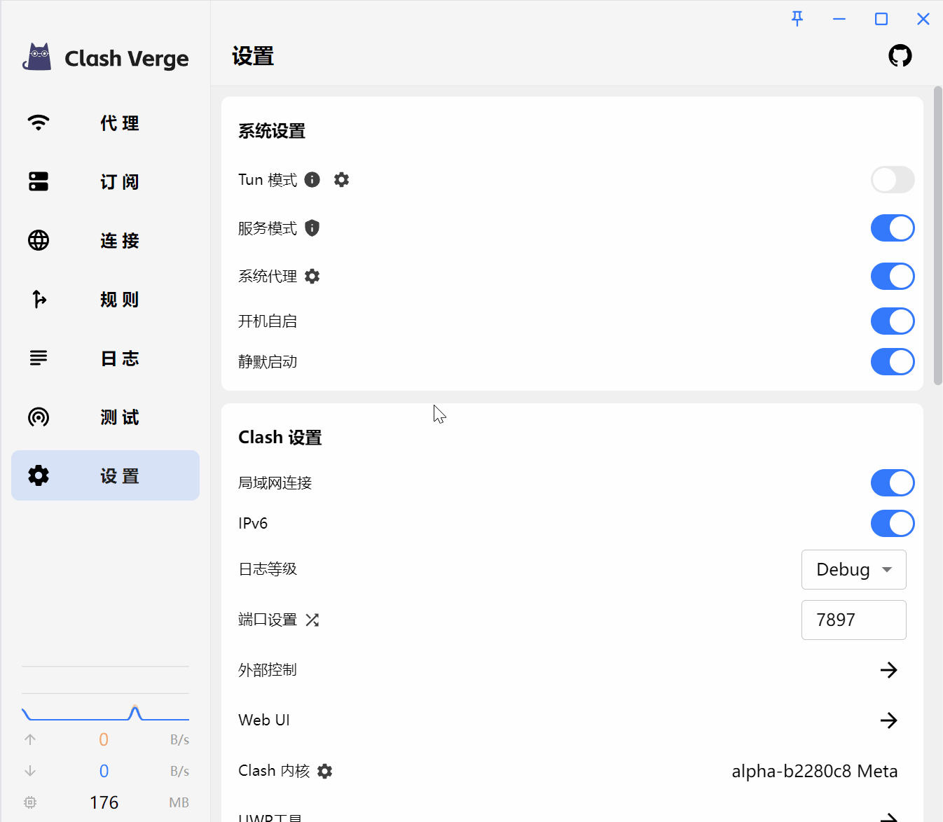Screen dimensions: 943x822
Task: Click the 设置 page title
Action: tap(253, 56)
